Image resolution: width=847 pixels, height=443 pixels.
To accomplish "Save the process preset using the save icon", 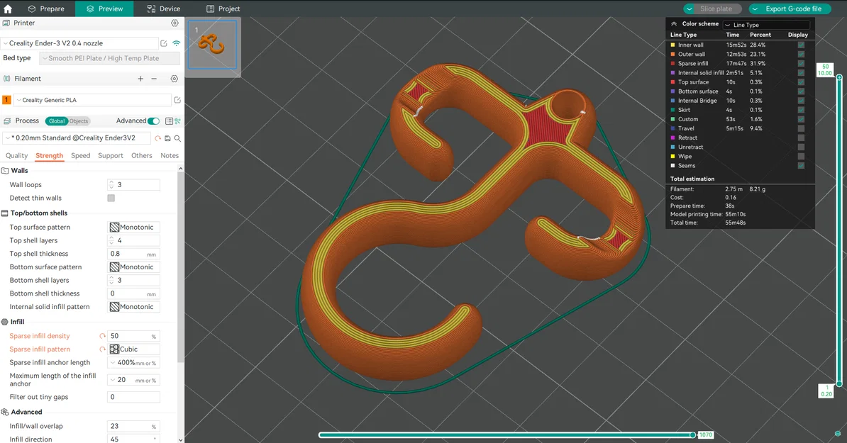I will [x=167, y=138].
